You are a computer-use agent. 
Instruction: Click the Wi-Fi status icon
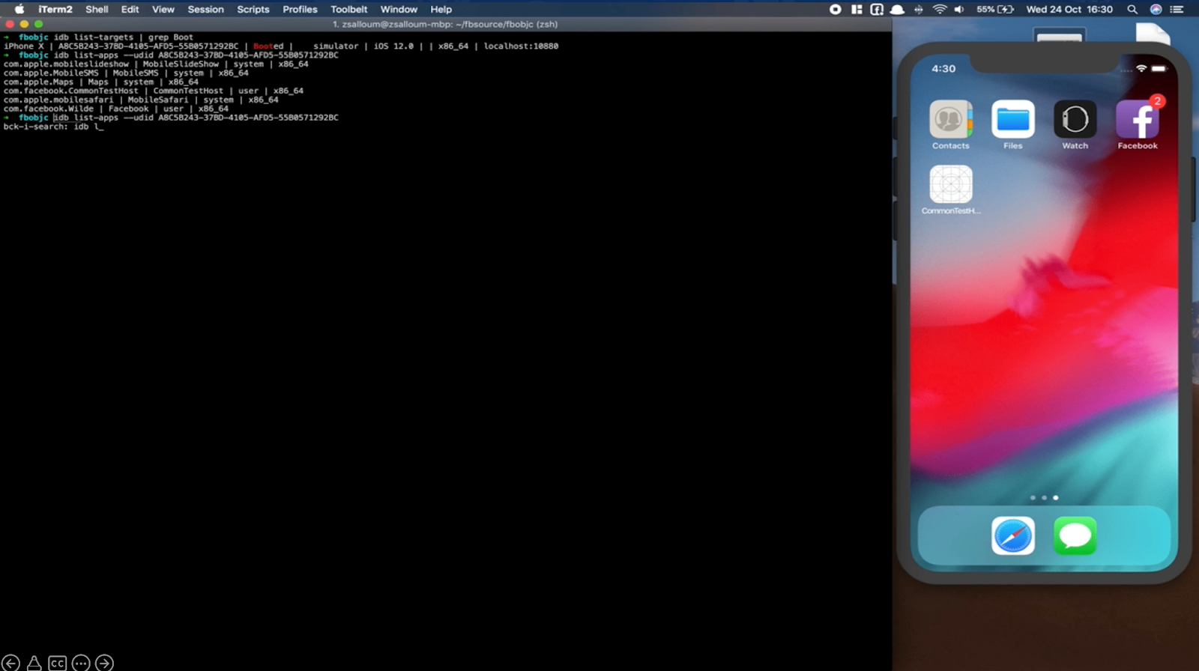940,10
